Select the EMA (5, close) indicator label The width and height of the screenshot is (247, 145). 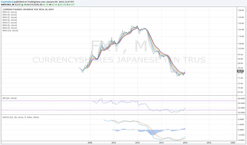[10, 17]
